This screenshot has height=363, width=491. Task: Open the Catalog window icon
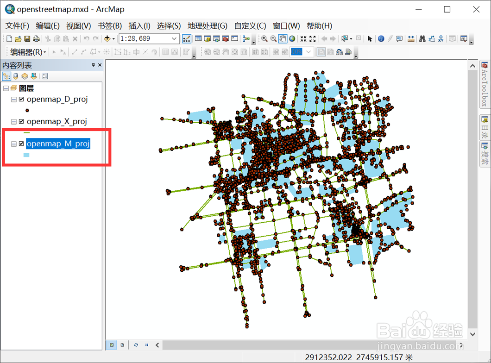point(208,38)
